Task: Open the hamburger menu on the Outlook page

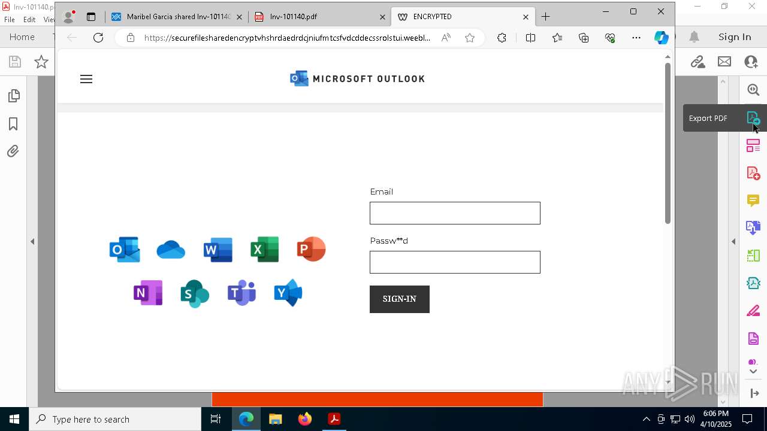Action: (86, 79)
